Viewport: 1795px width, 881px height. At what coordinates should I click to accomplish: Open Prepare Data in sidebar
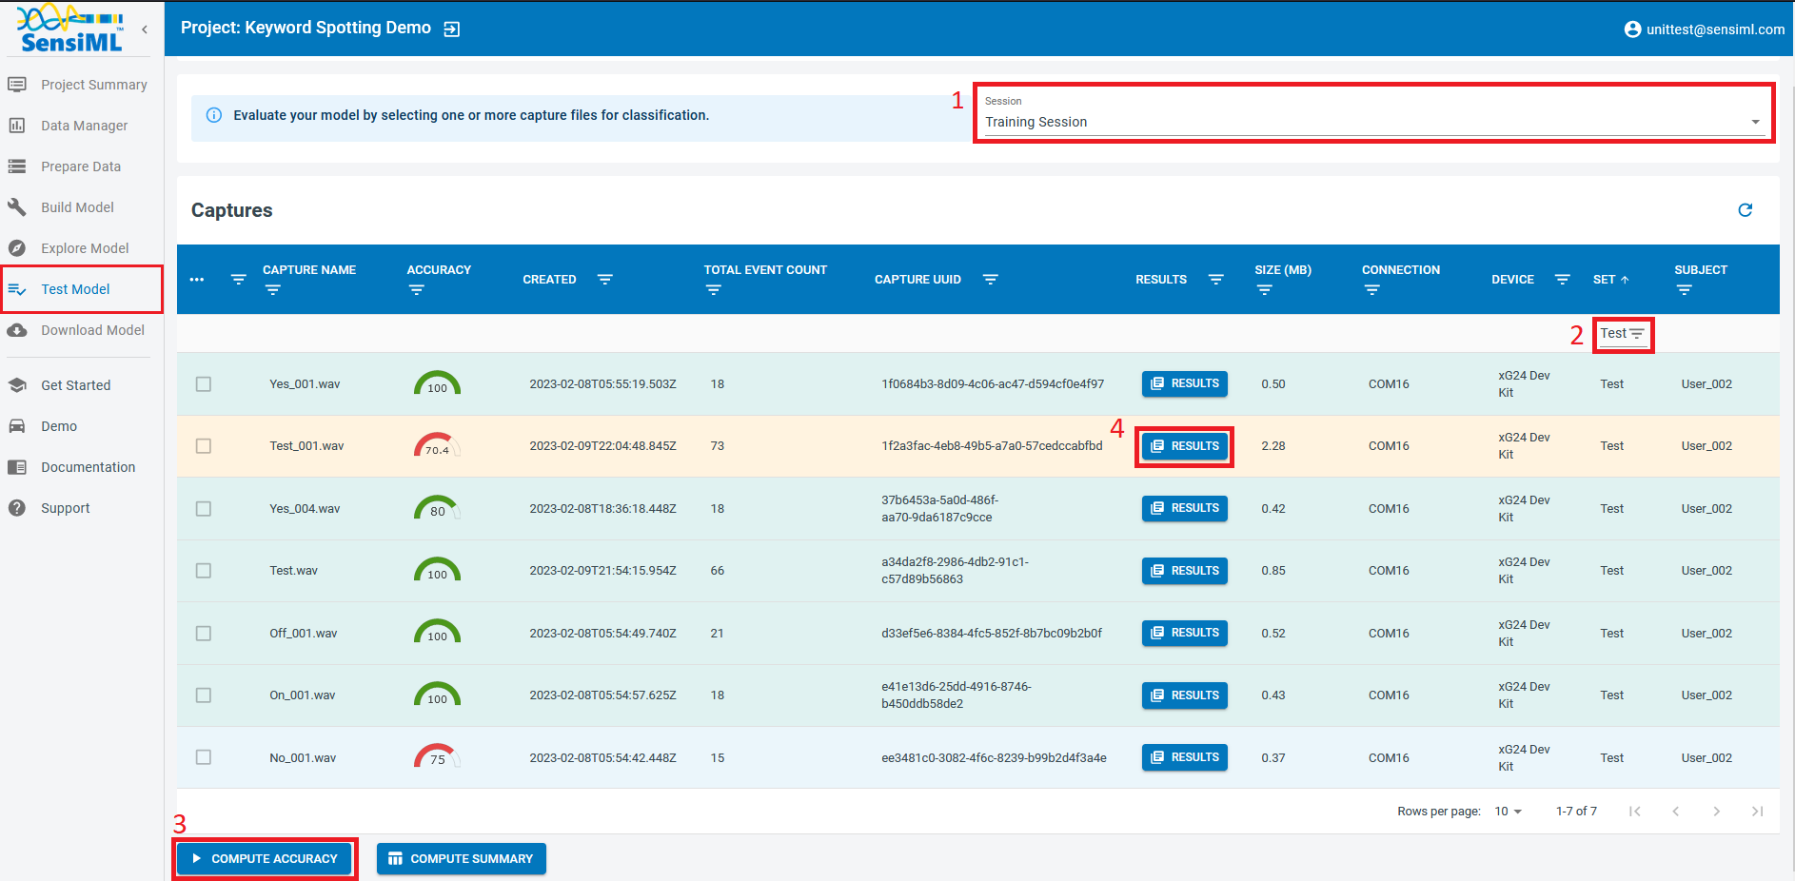[82, 166]
